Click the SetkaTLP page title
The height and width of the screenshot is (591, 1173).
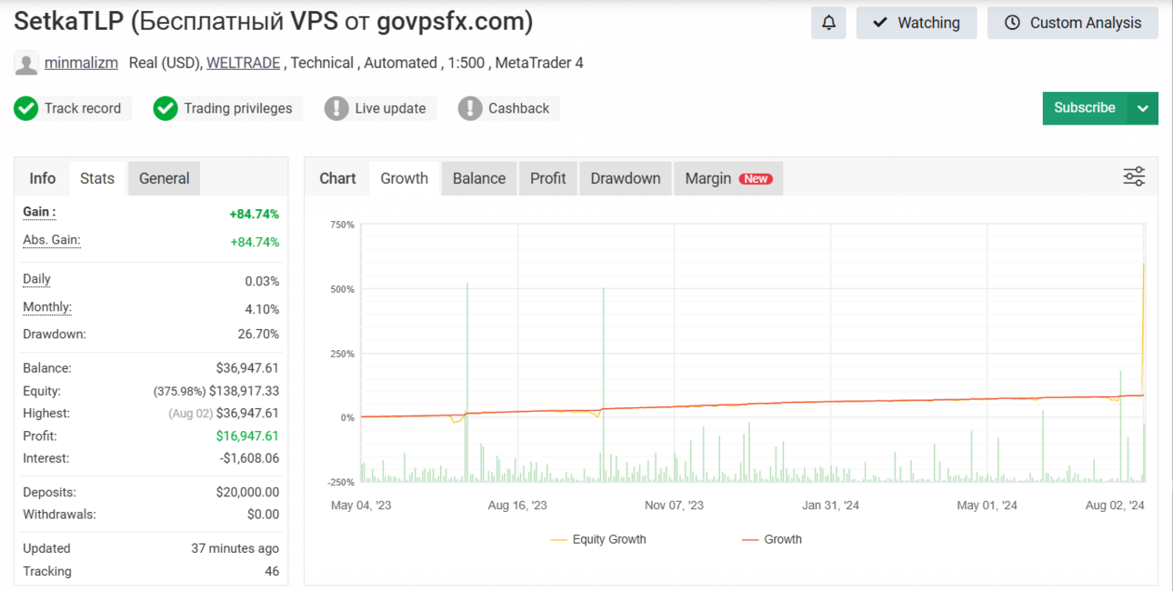(x=273, y=22)
